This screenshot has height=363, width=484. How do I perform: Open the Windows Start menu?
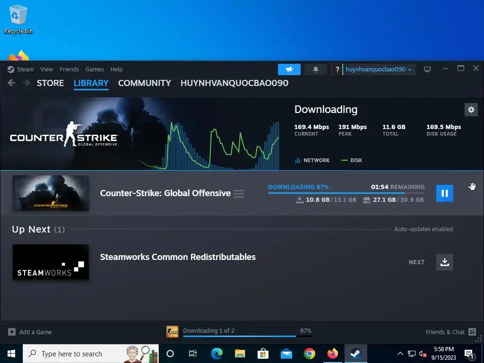coord(11,354)
